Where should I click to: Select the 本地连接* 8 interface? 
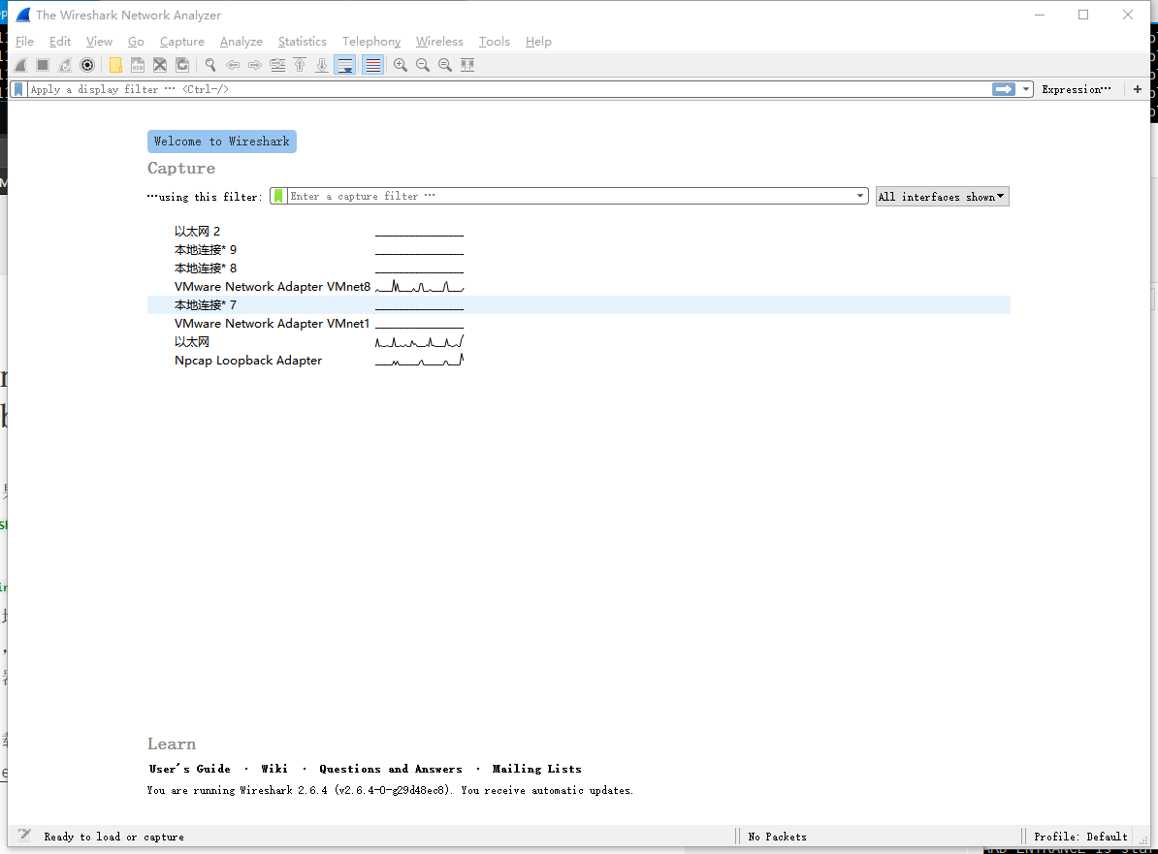click(578, 268)
